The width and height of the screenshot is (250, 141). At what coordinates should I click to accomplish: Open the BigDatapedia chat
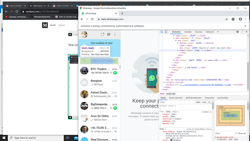(x=99, y=106)
